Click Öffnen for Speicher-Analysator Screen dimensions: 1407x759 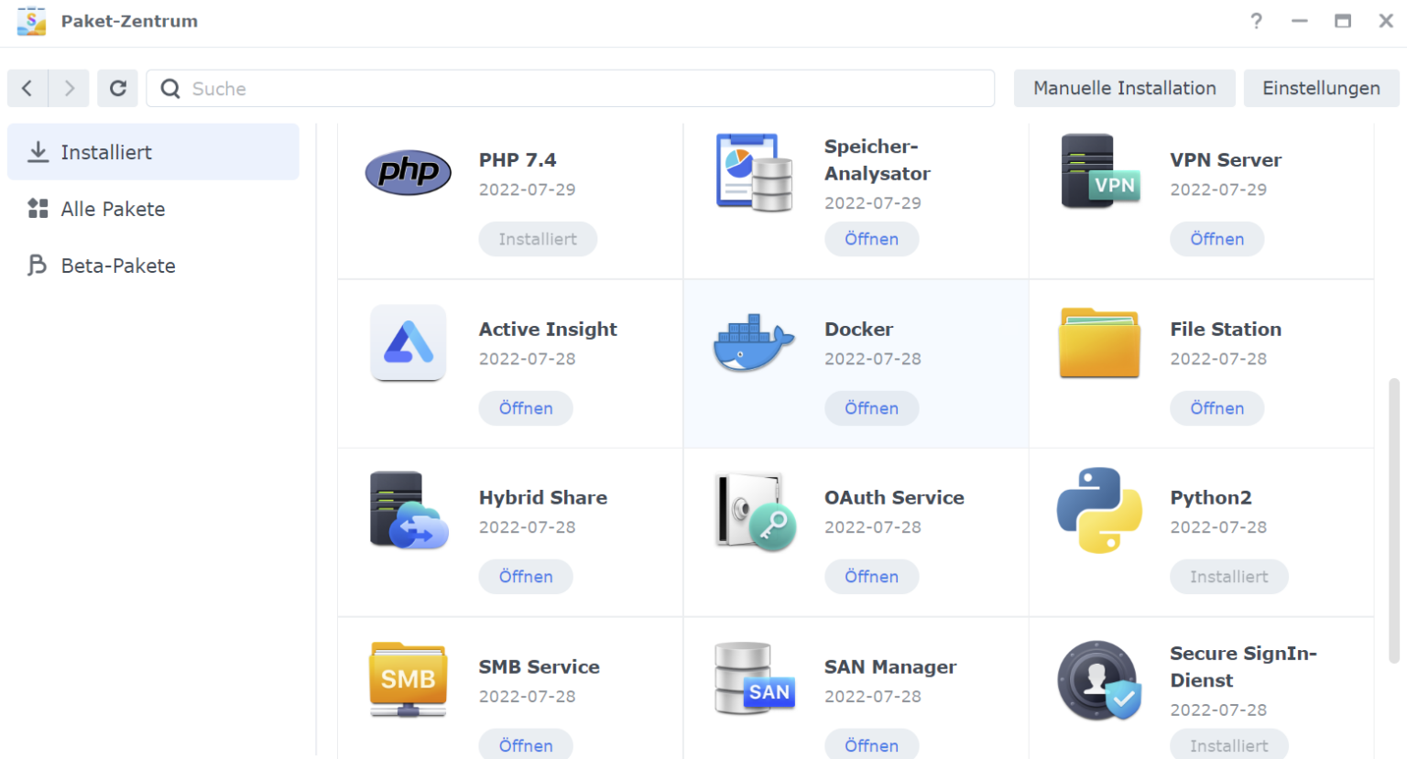871,239
